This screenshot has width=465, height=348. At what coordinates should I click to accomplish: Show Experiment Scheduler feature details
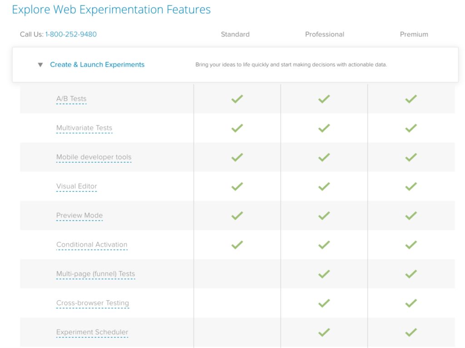point(92,332)
